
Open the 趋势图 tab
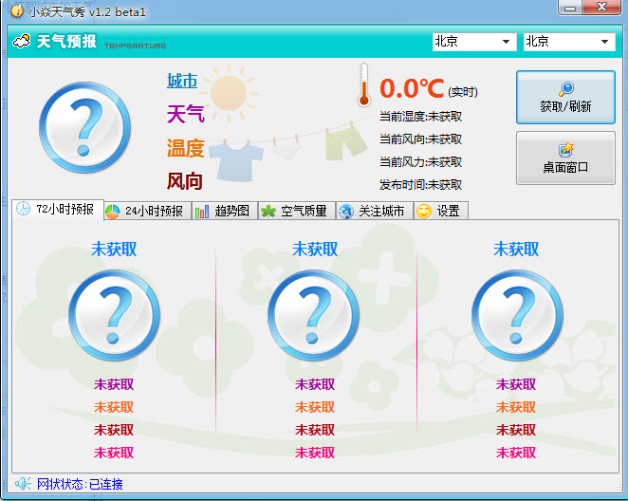[x=225, y=211]
